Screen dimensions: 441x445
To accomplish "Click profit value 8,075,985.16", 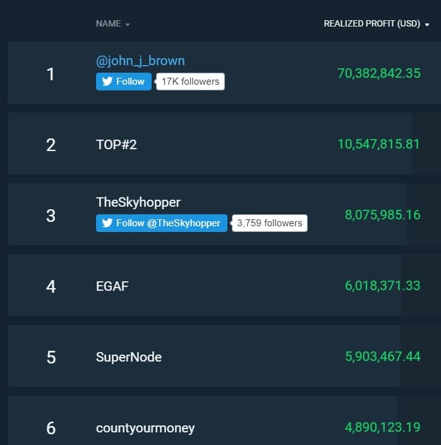I will pos(383,215).
